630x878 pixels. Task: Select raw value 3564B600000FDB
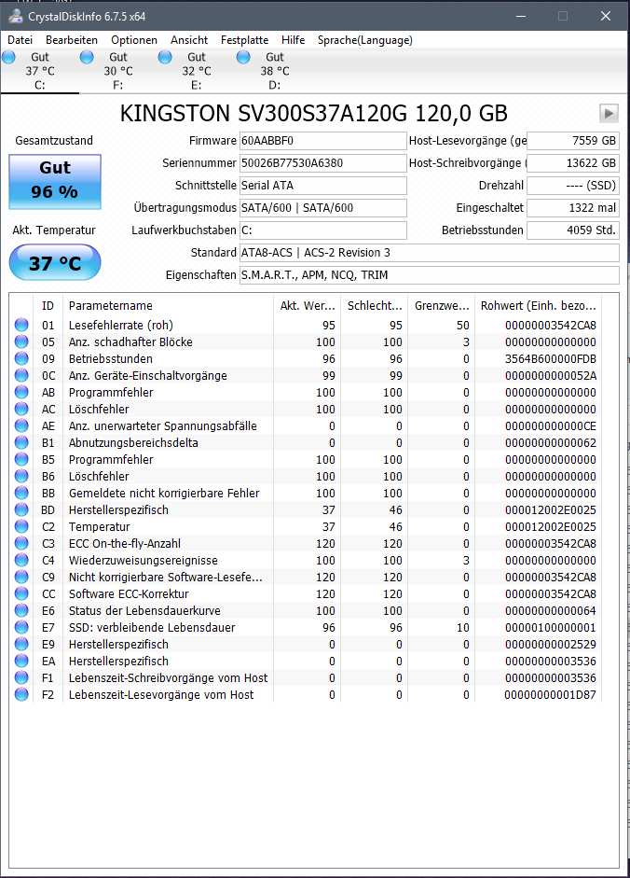click(x=551, y=359)
